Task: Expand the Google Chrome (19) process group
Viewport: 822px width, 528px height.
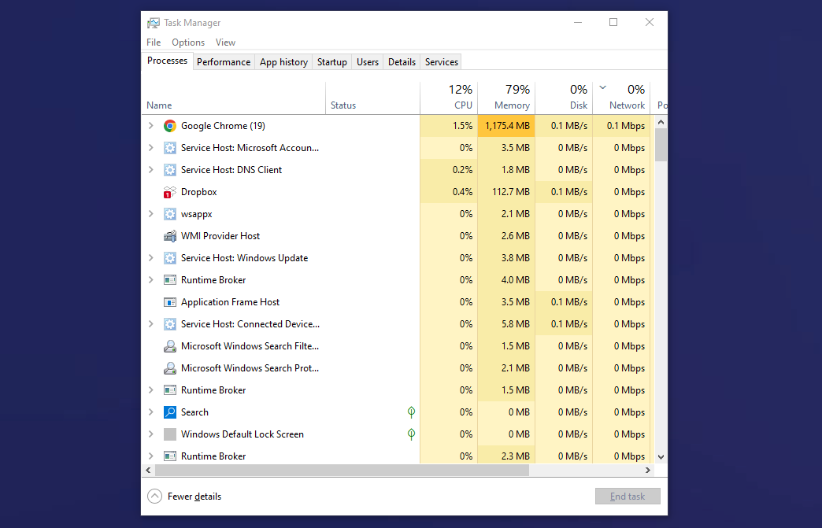Action: click(151, 125)
